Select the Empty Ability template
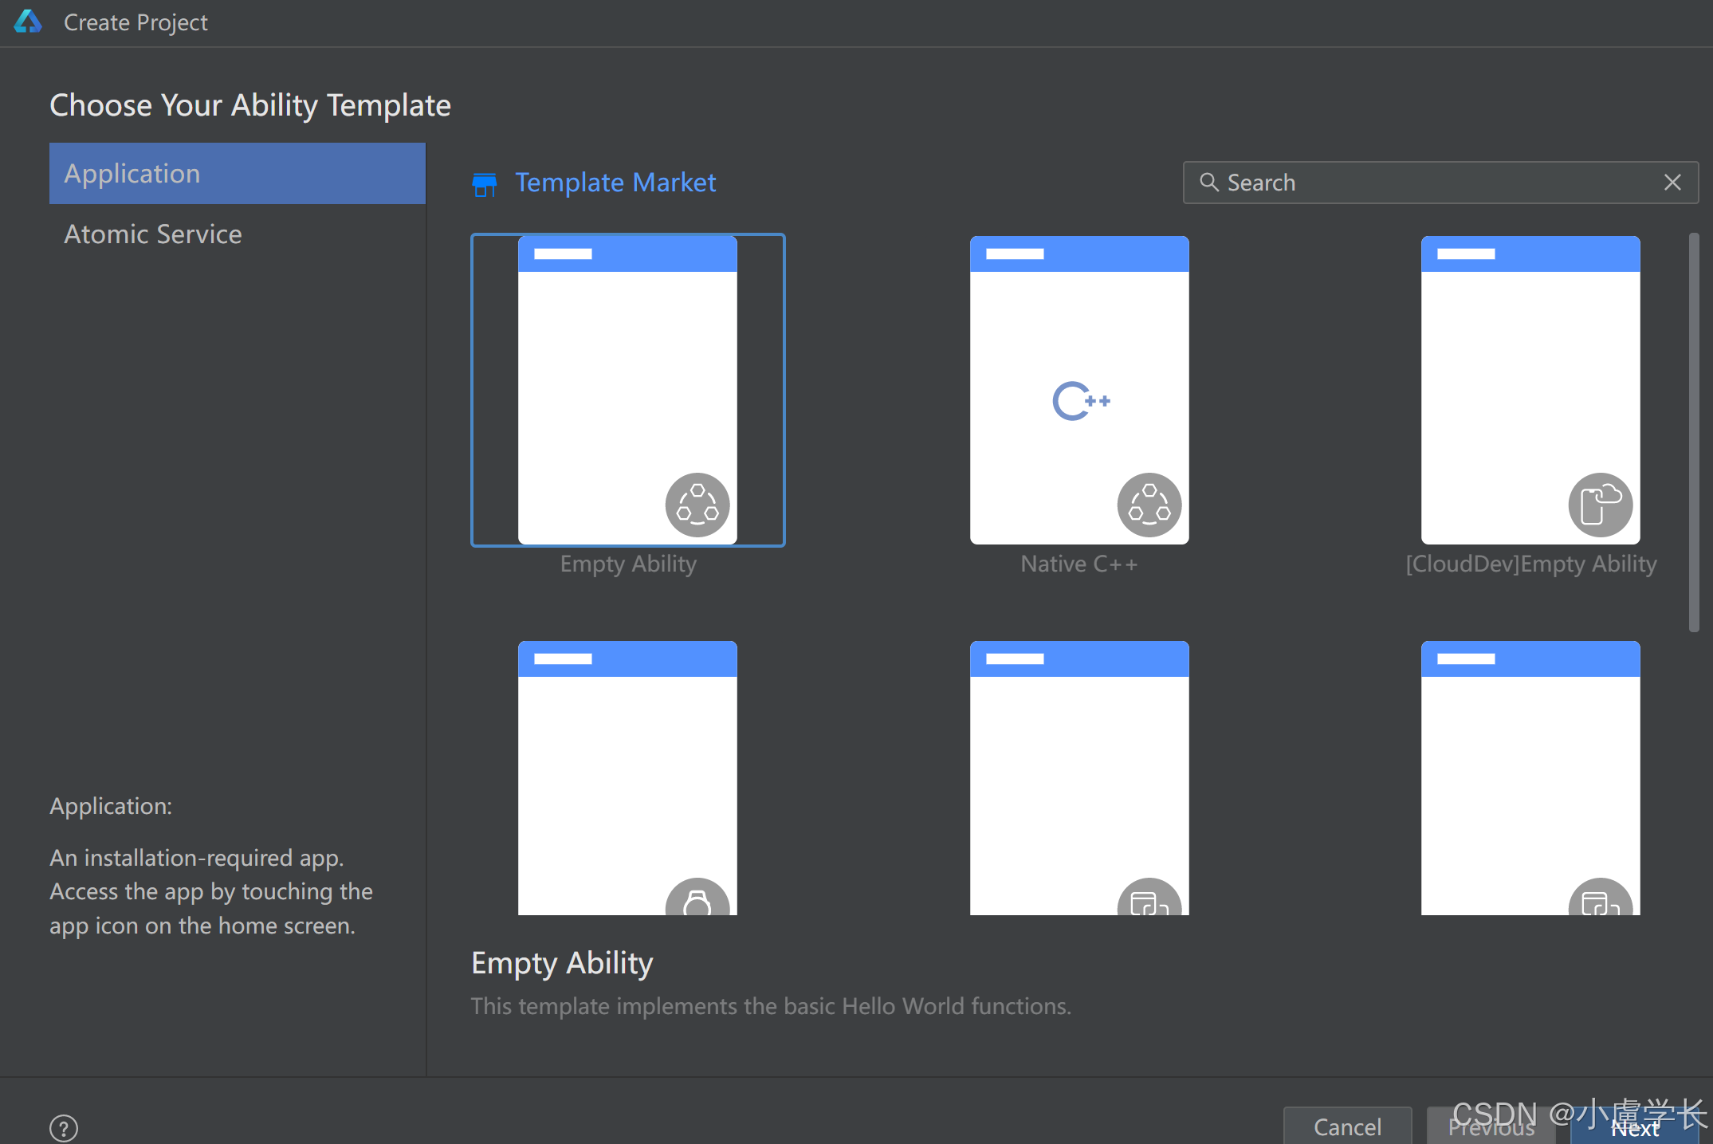The image size is (1713, 1144). point(627,391)
